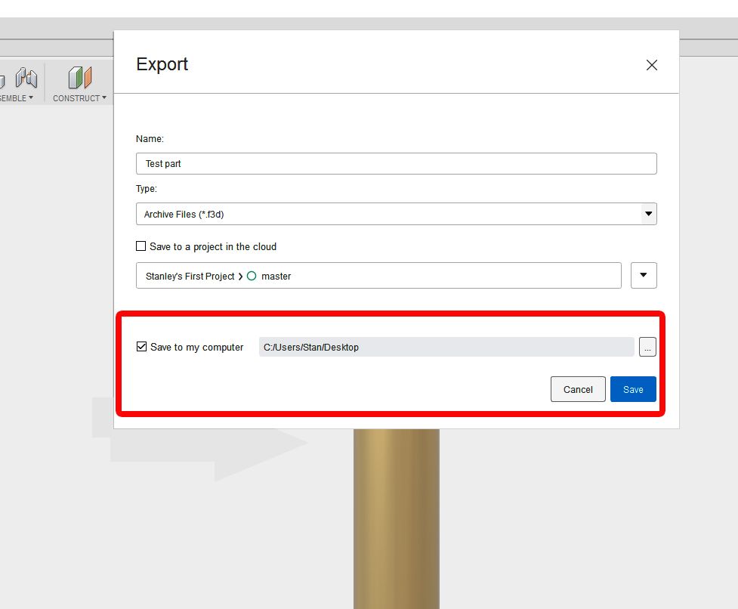The image size is (738, 609).
Task: Click the green master branch circle icon
Action: point(252,277)
